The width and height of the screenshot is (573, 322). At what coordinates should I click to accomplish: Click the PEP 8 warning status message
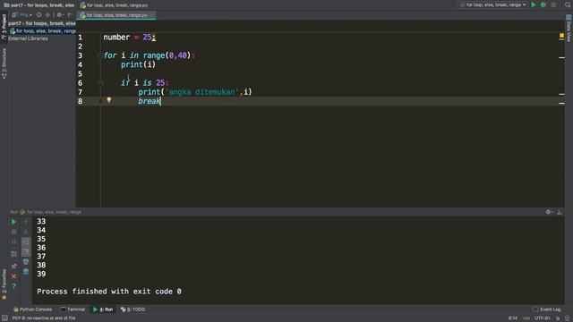44,318
